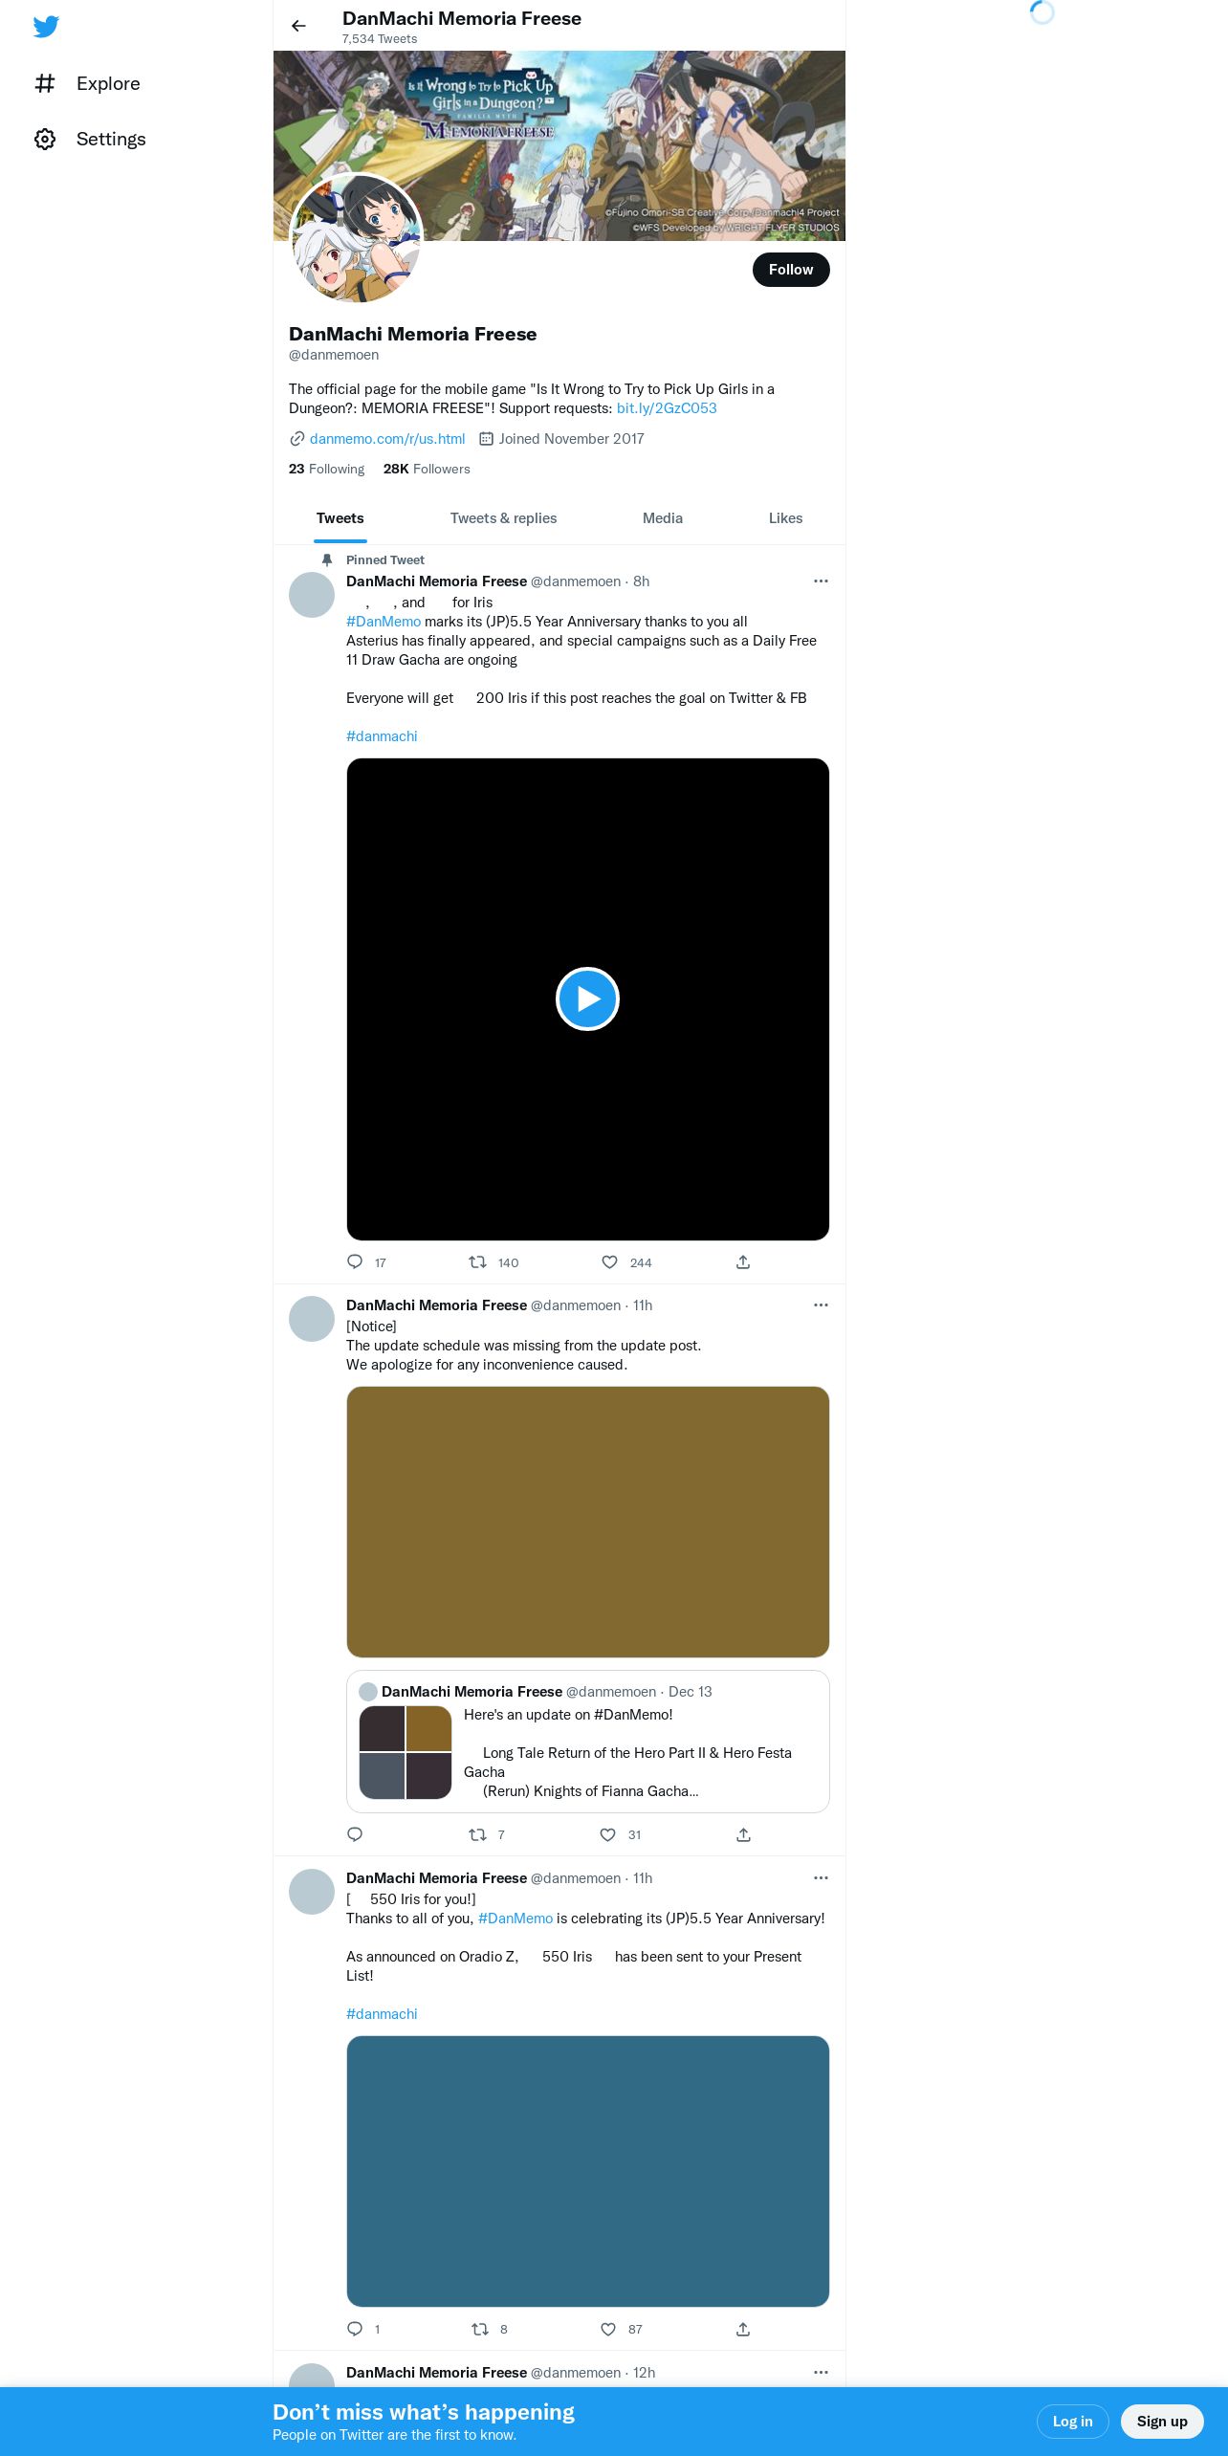
Task: Click the Twitter bird logo
Action: 46,27
